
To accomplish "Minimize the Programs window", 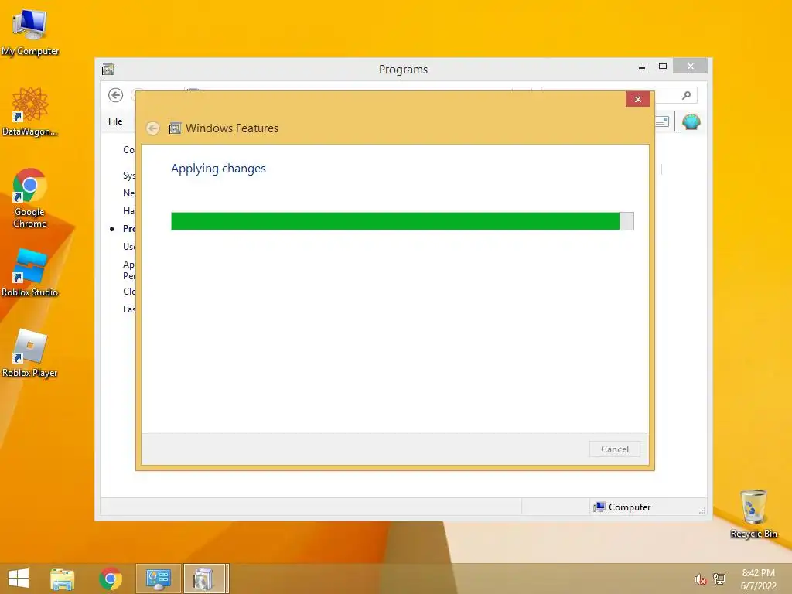I will (642, 67).
